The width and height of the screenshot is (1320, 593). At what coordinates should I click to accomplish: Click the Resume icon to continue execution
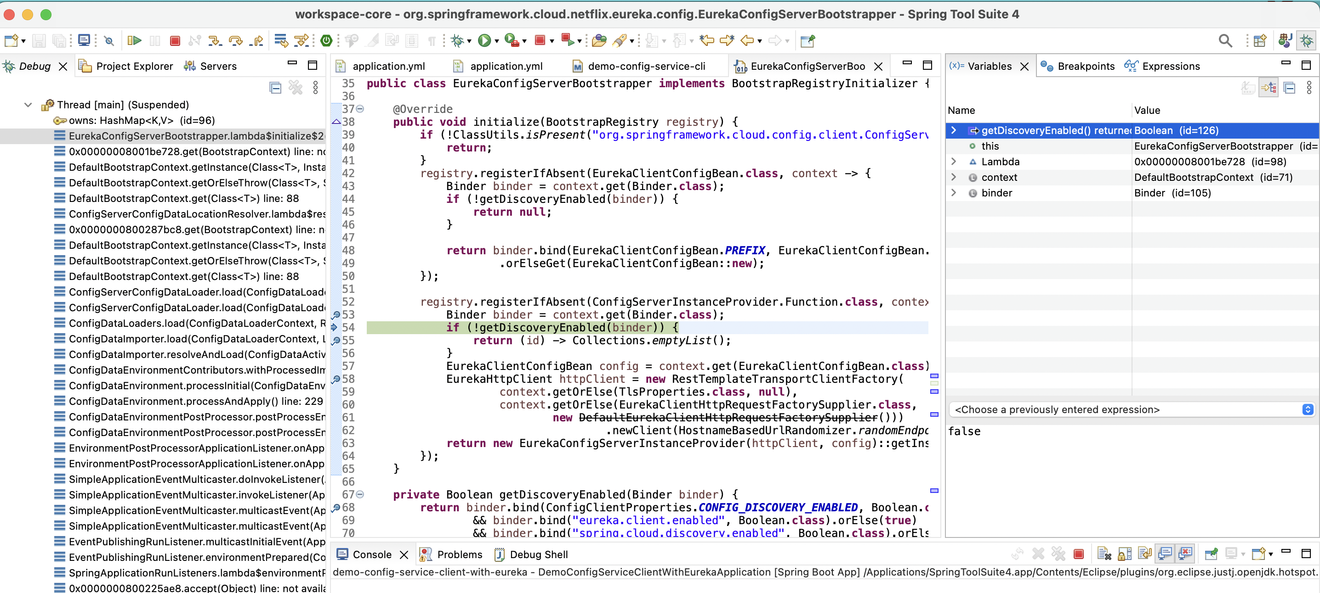point(134,41)
